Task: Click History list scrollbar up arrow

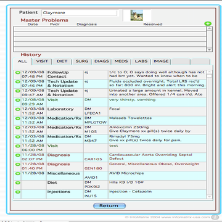Action: click(209, 72)
